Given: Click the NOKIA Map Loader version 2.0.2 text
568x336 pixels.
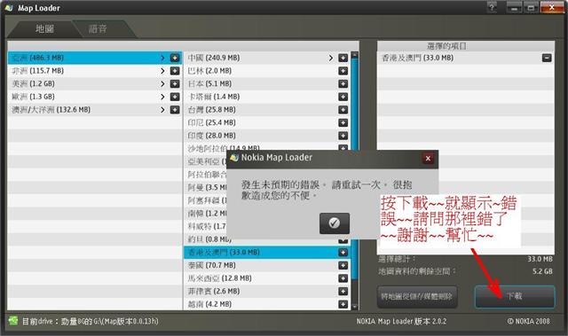Looking at the screenshot, I should pyautogui.click(x=401, y=321).
